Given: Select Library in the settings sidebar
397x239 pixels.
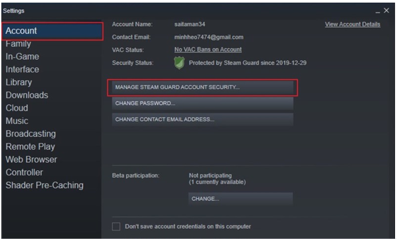Looking at the screenshot, I should coord(19,82).
